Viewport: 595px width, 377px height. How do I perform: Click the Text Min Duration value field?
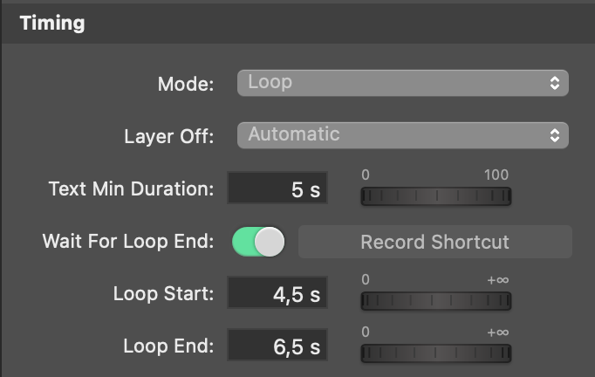pos(277,188)
